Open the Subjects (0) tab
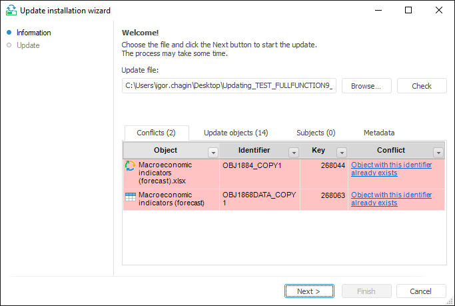The width and height of the screenshot is (455, 306). 316,133
